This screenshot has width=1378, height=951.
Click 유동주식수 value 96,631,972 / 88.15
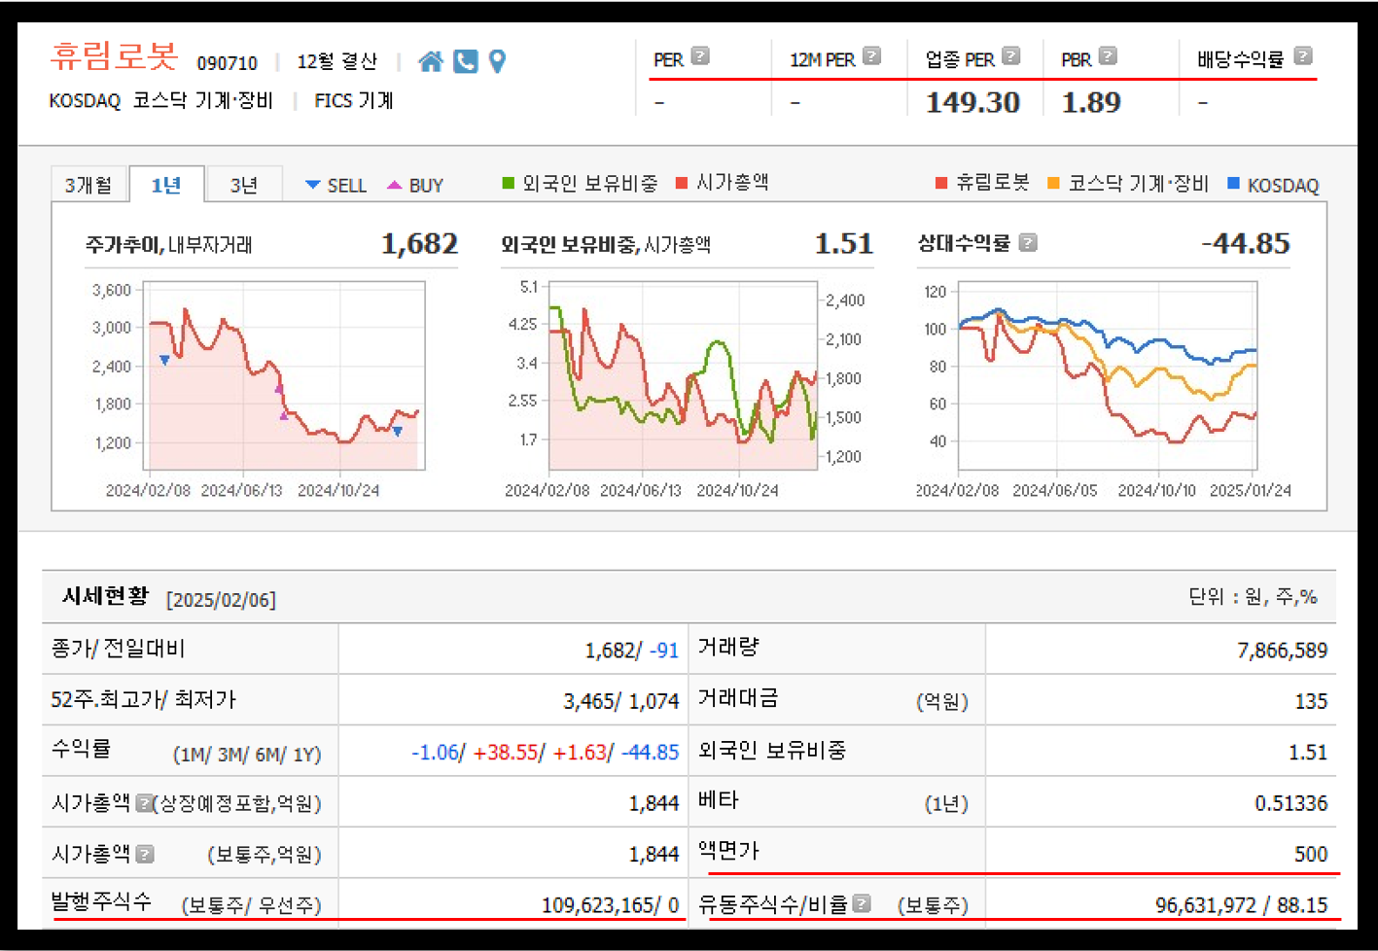coord(1241,905)
